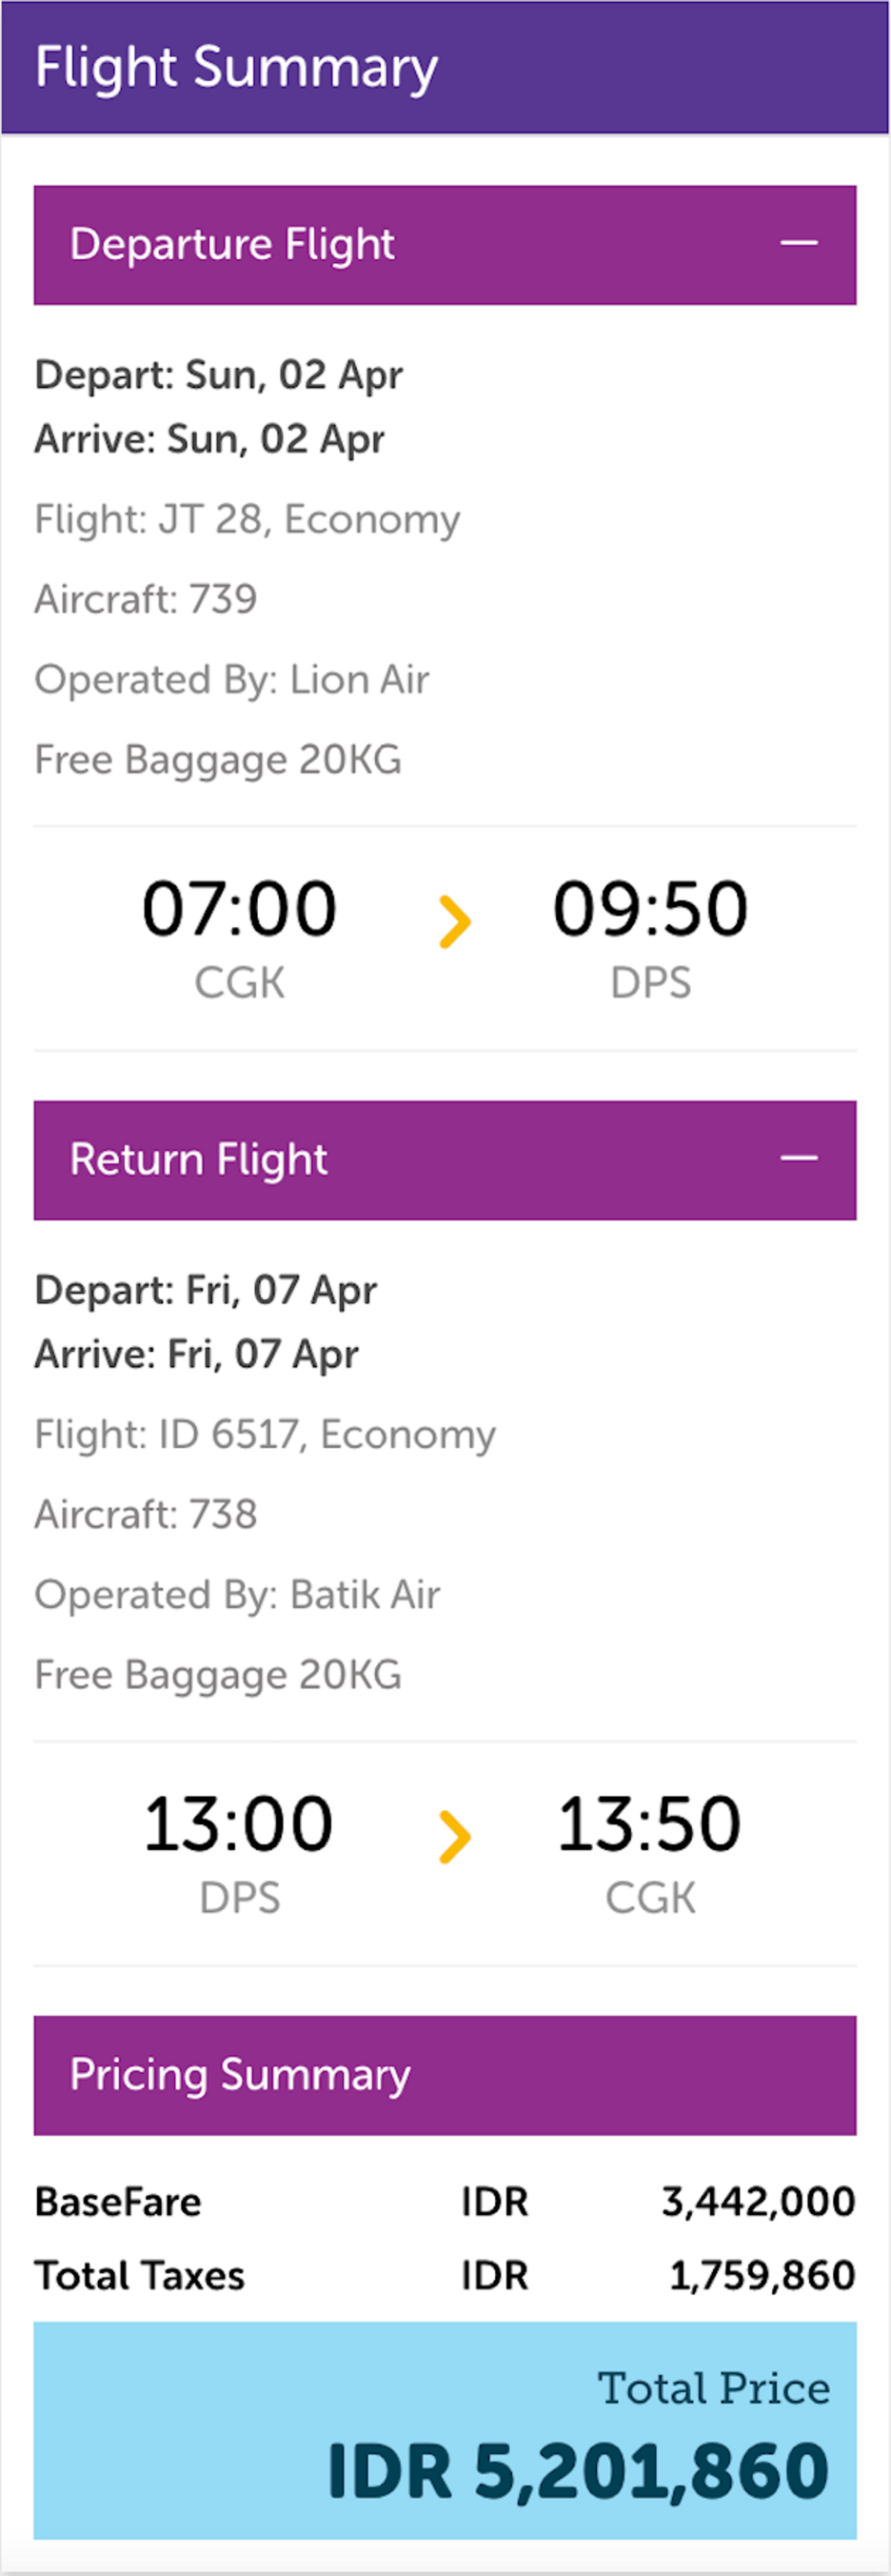Select the 13:50 CGK arrival time
The image size is (891, 2576).
click(x=650, y=1853)
